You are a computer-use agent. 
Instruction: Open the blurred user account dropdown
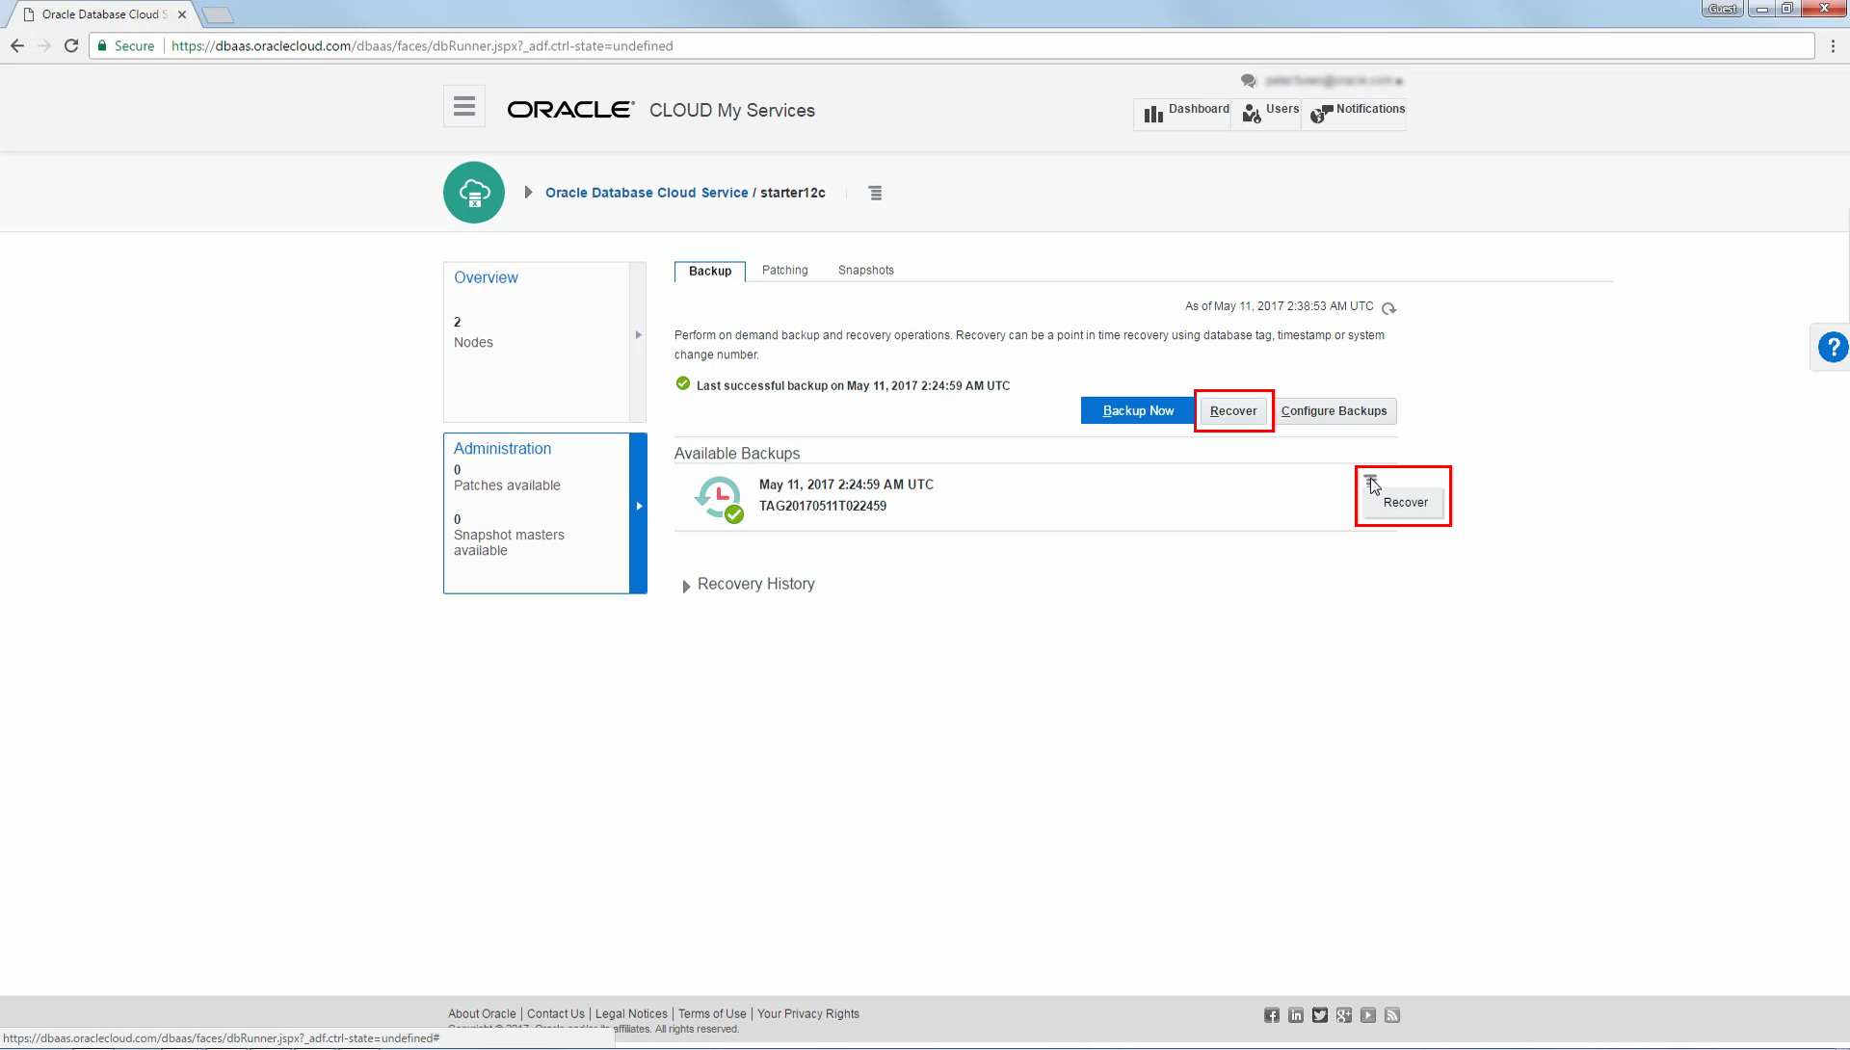coord(1335,81)
